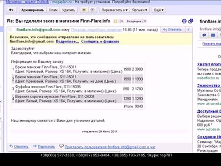The height and width of the screenshot is (166, 221).
Task: Print all with the printer icon
Action: tap(184, 21)
